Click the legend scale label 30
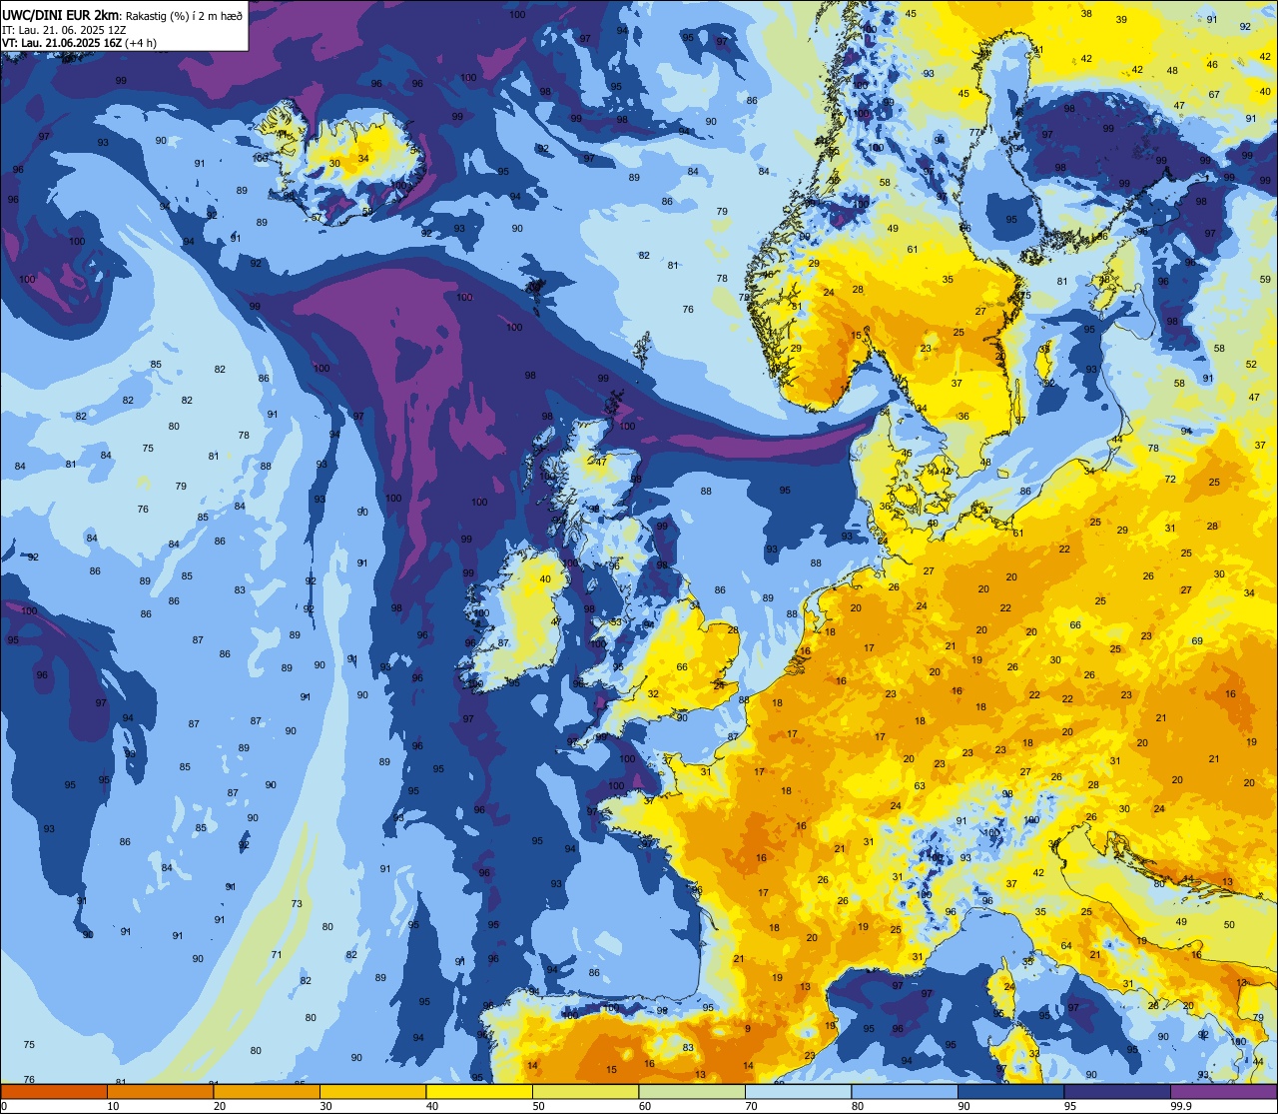The width and height of the screenshot is (1278, 1114). click(x=326, y=1106)
